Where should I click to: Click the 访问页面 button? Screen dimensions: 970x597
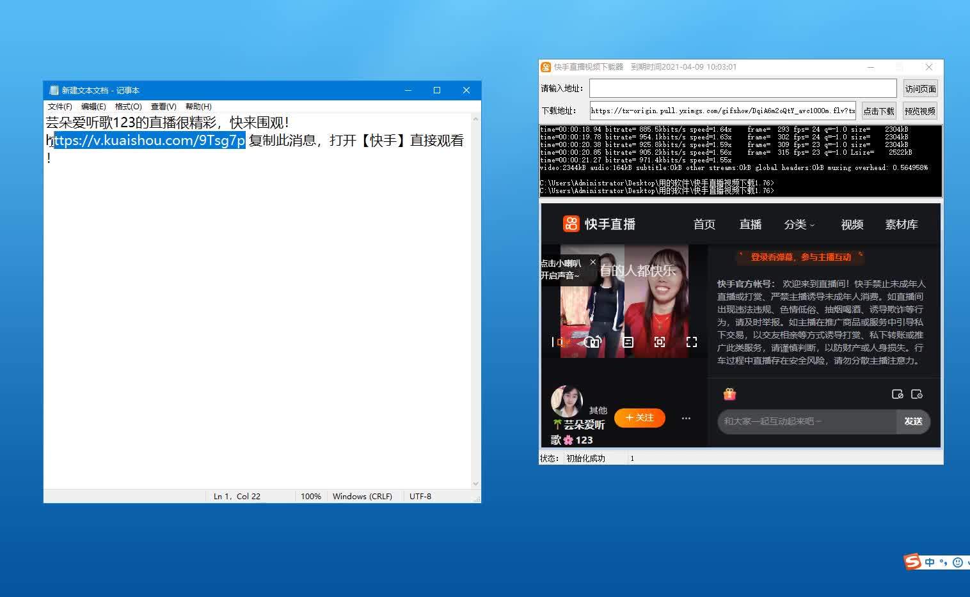(920, 89)
